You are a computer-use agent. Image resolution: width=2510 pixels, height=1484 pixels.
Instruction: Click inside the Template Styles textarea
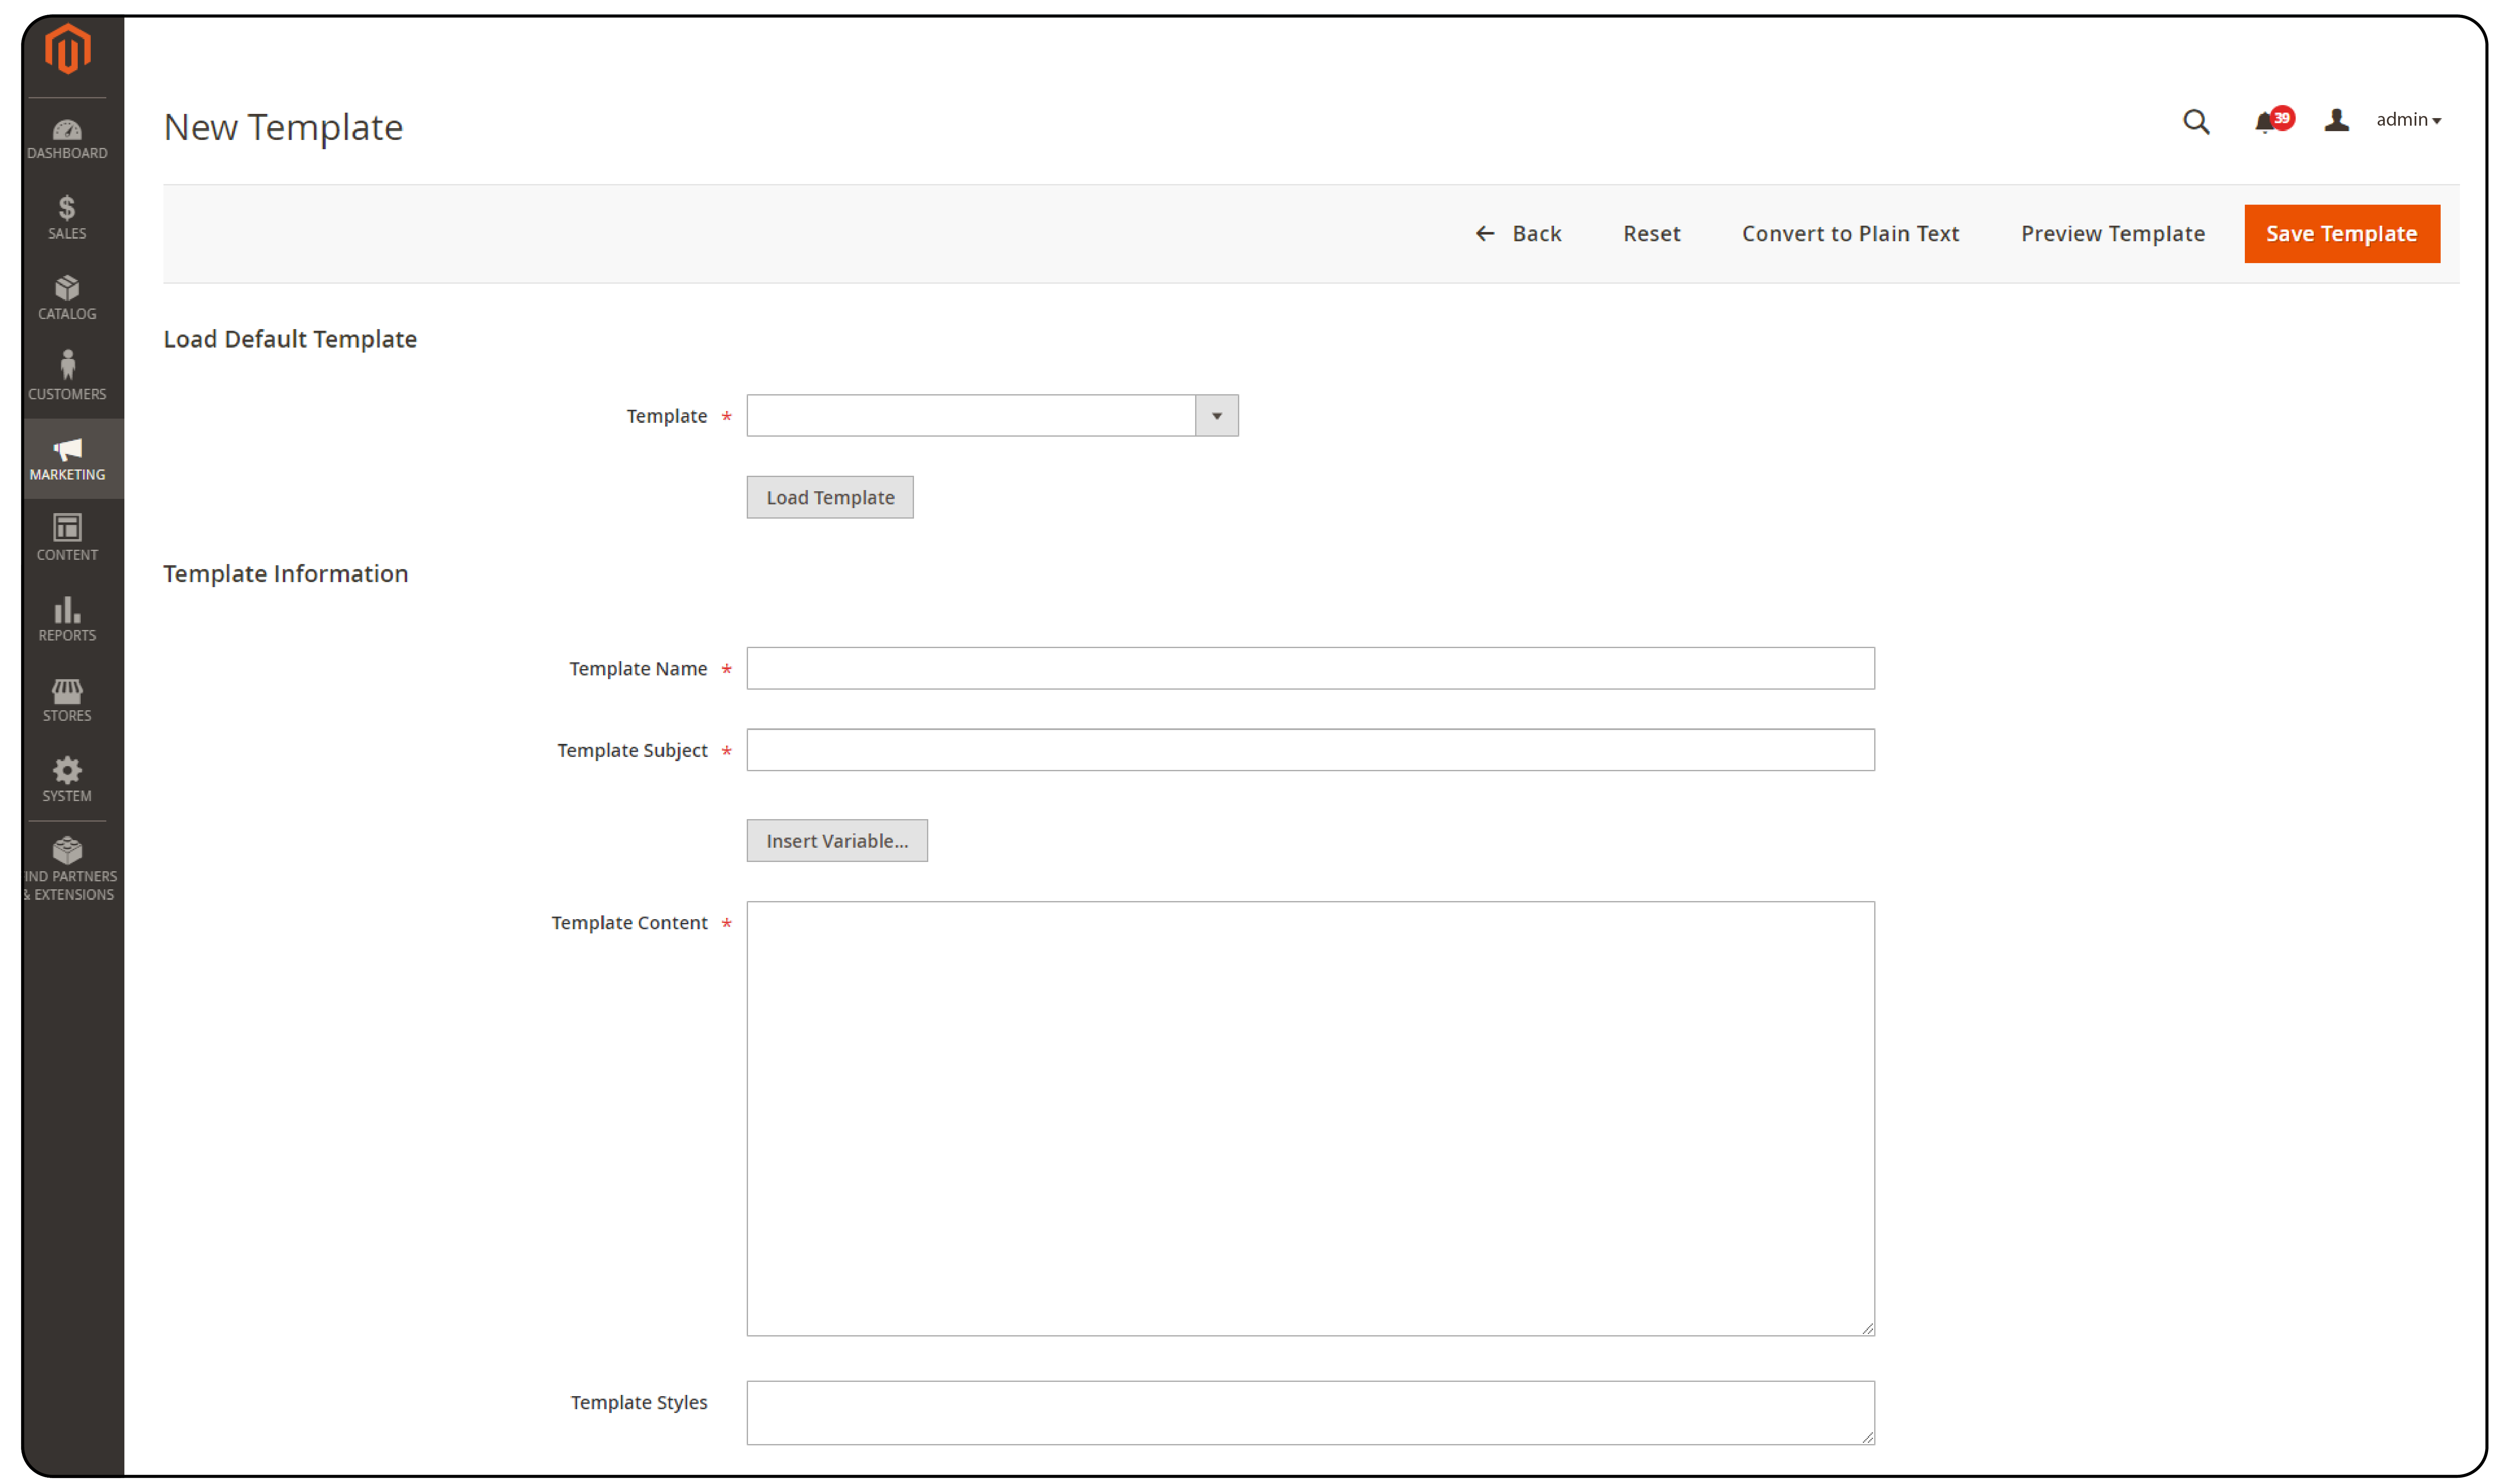point(1311,1413)
